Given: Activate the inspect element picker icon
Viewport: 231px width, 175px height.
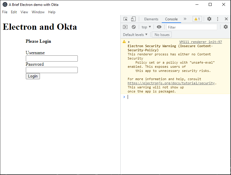Looking at the screenshot, I should point(126,19).
